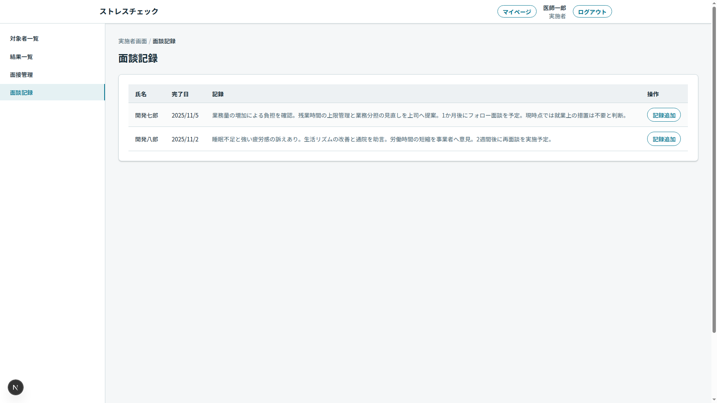Click the 開発八郎 name cell
This screenshot has width=717, height=403.
146,139
